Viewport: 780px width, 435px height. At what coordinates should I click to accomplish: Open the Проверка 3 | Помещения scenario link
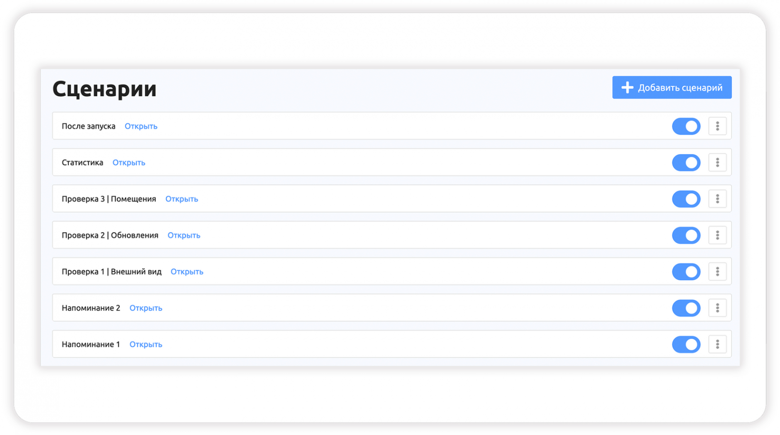pos(181,199)
